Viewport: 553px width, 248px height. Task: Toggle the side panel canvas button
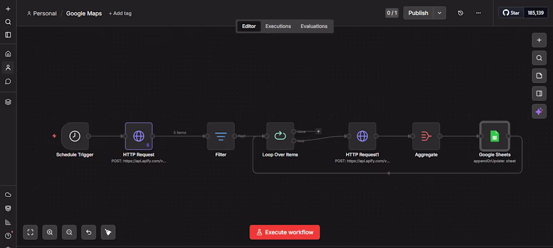[539, 94]
